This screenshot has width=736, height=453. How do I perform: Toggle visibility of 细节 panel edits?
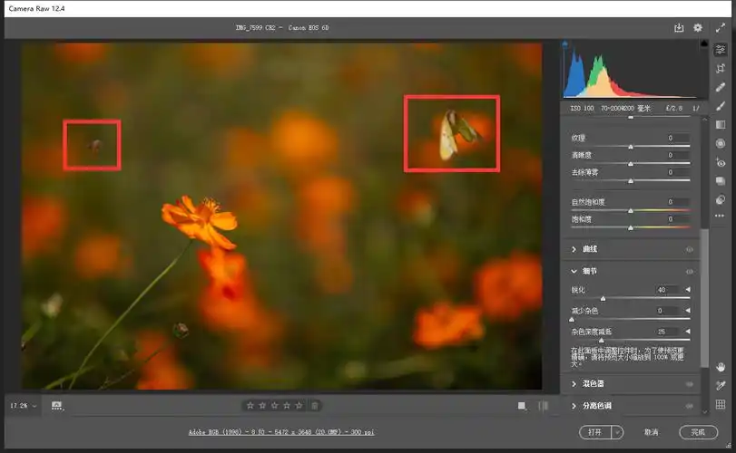pos(690,271)
